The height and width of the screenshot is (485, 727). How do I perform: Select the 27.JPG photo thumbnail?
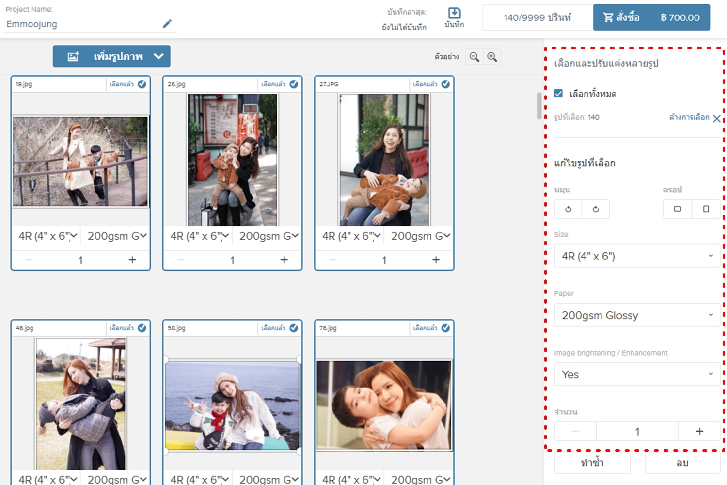pyautogui.click(x=384, y=160)
